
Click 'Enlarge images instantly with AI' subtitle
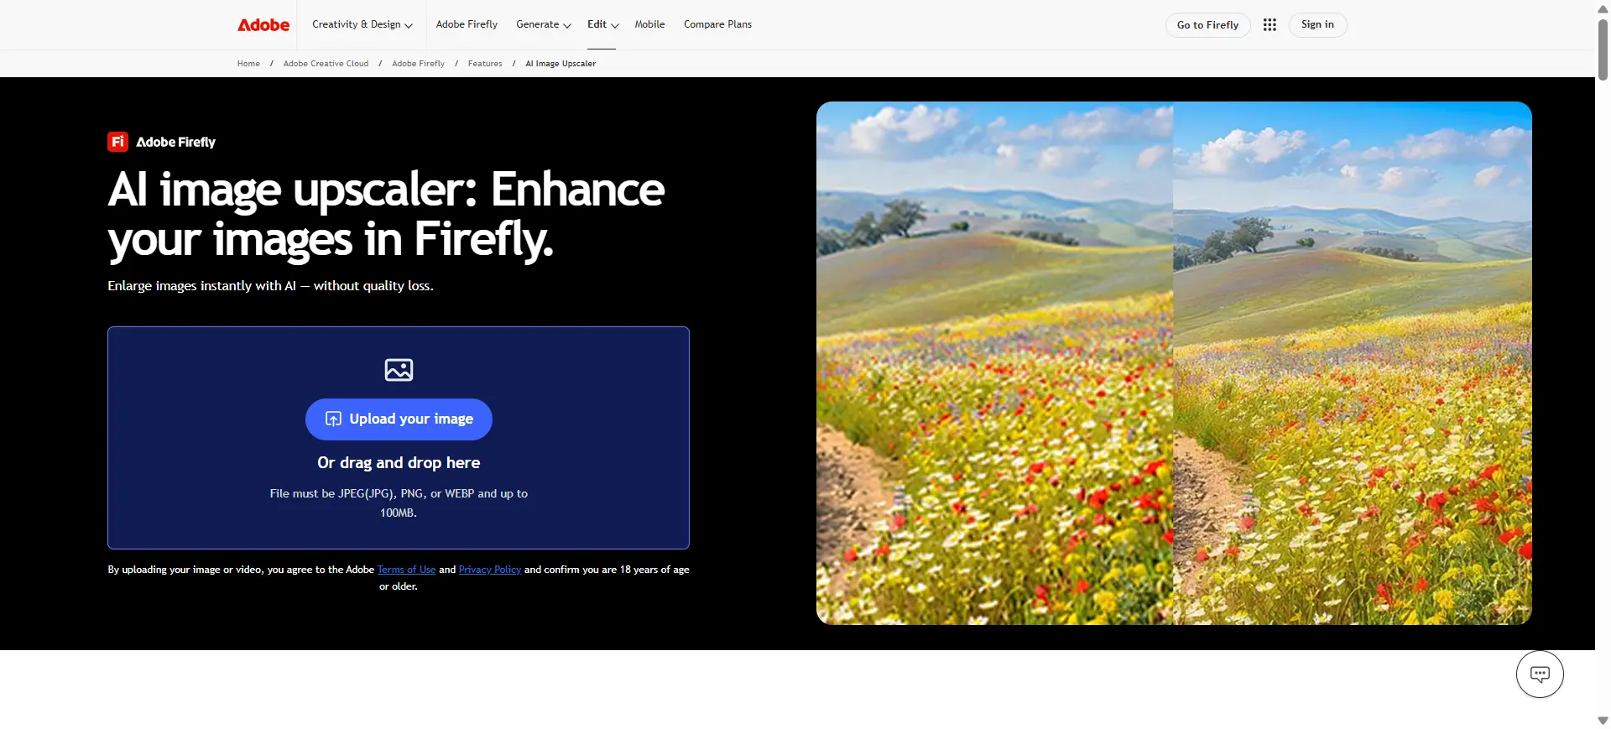[270, 286]
